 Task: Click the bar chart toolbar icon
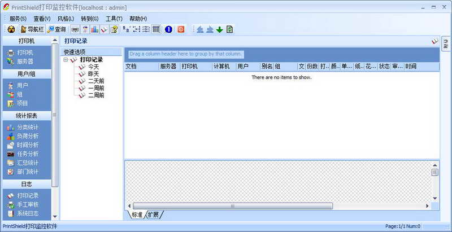pos(94,29)
